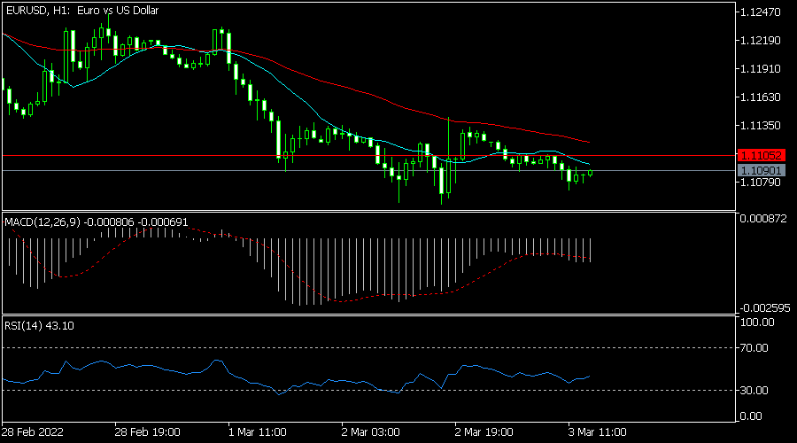Click the 0.00 RSI scale value
Screen dimensions: 797x443
751,416
